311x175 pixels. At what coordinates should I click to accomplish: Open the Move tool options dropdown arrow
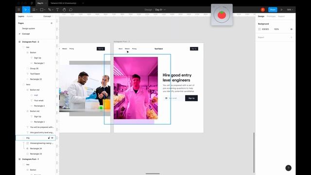click(x=29, y=10)
